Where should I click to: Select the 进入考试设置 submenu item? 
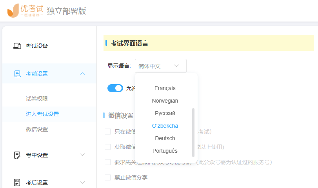(x=42, y=114)
